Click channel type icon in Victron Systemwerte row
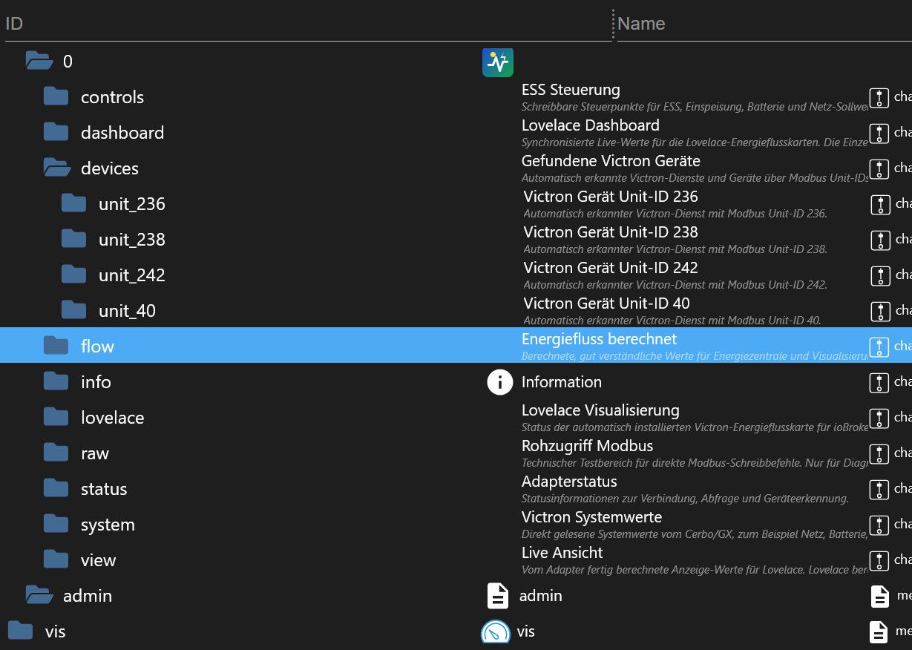Screen dimensions: 912x650 point(879,525)
